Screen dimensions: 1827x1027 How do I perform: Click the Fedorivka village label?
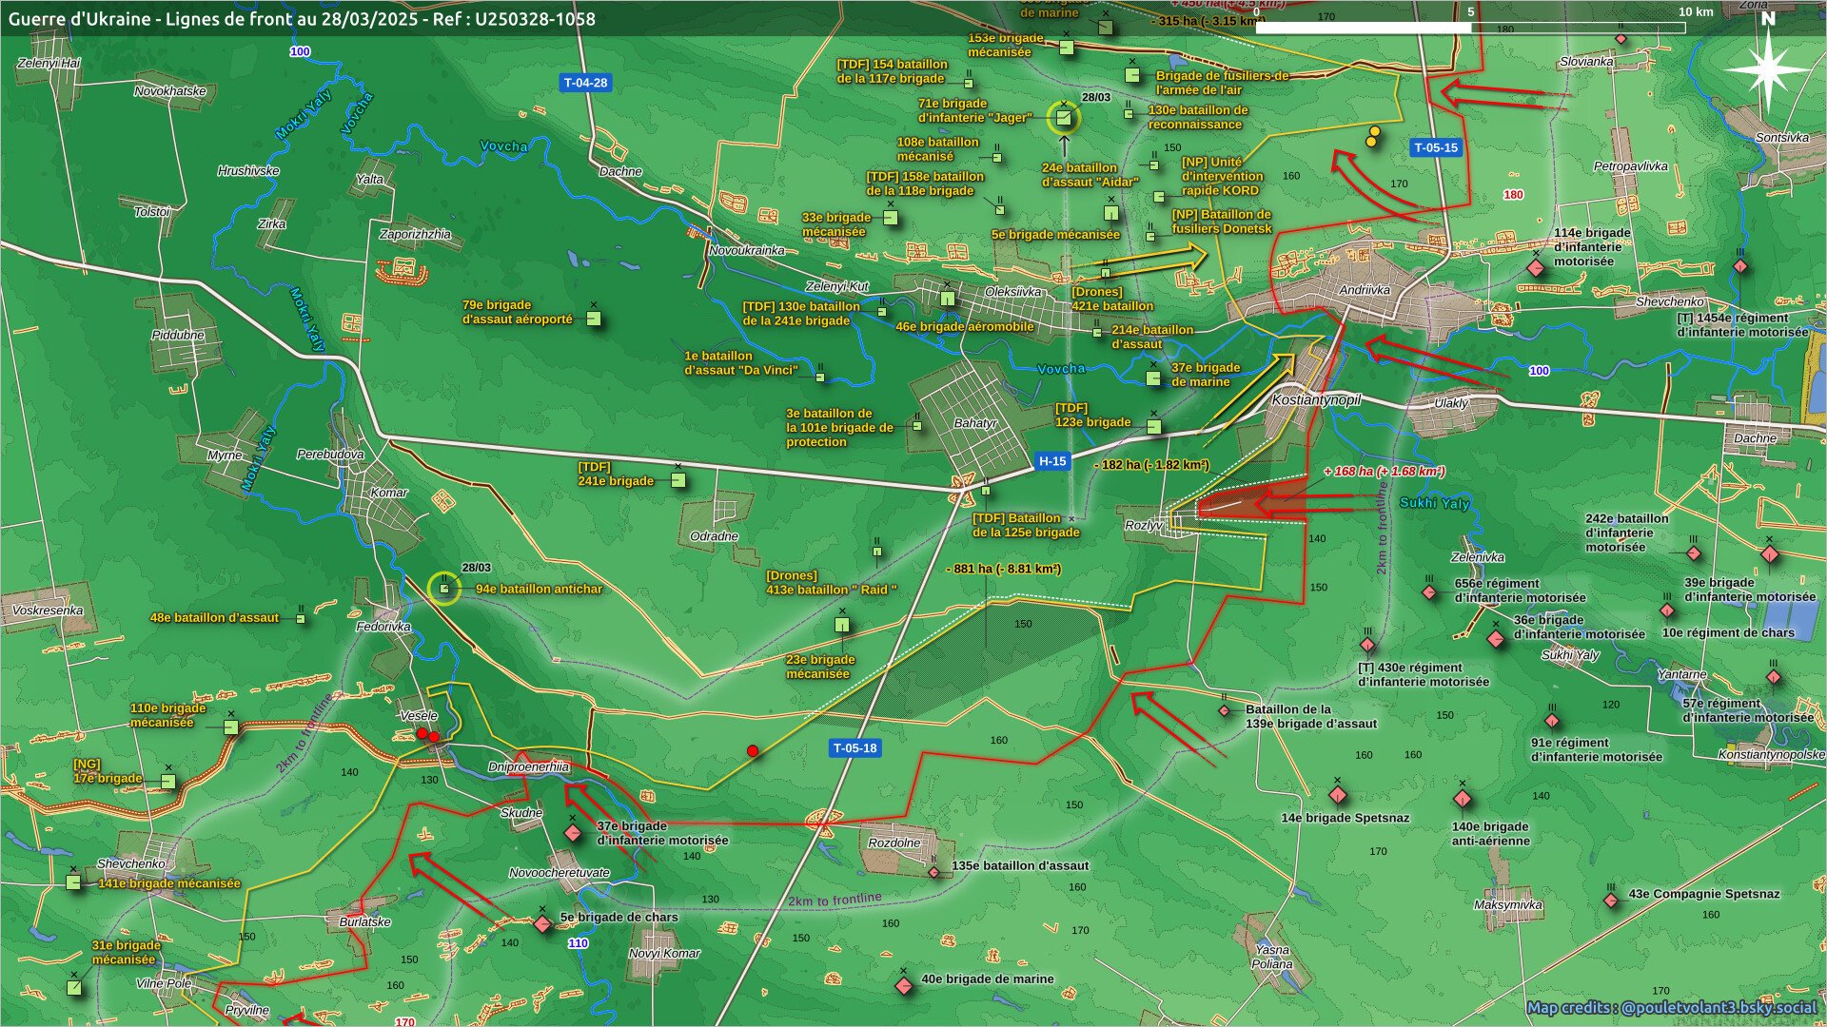pos(383,627)
